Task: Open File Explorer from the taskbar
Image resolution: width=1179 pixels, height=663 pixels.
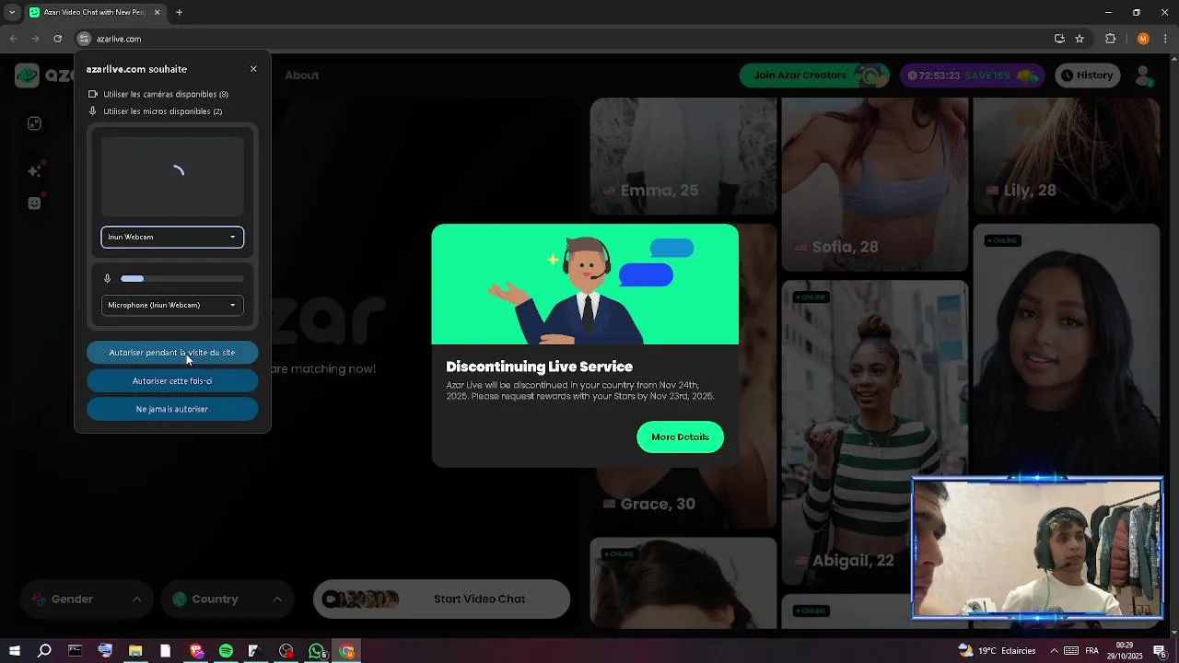Action: (x=135, y=651)
